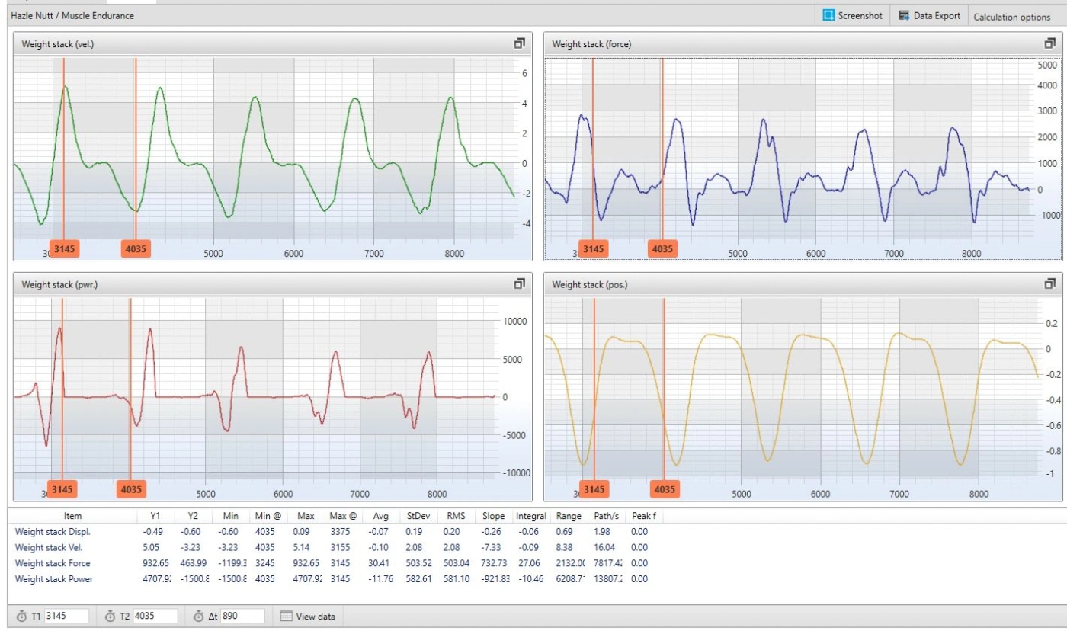Screen dimensions: 1067x631
Task: Click the Screenshot button
Action: coord(852,15)
